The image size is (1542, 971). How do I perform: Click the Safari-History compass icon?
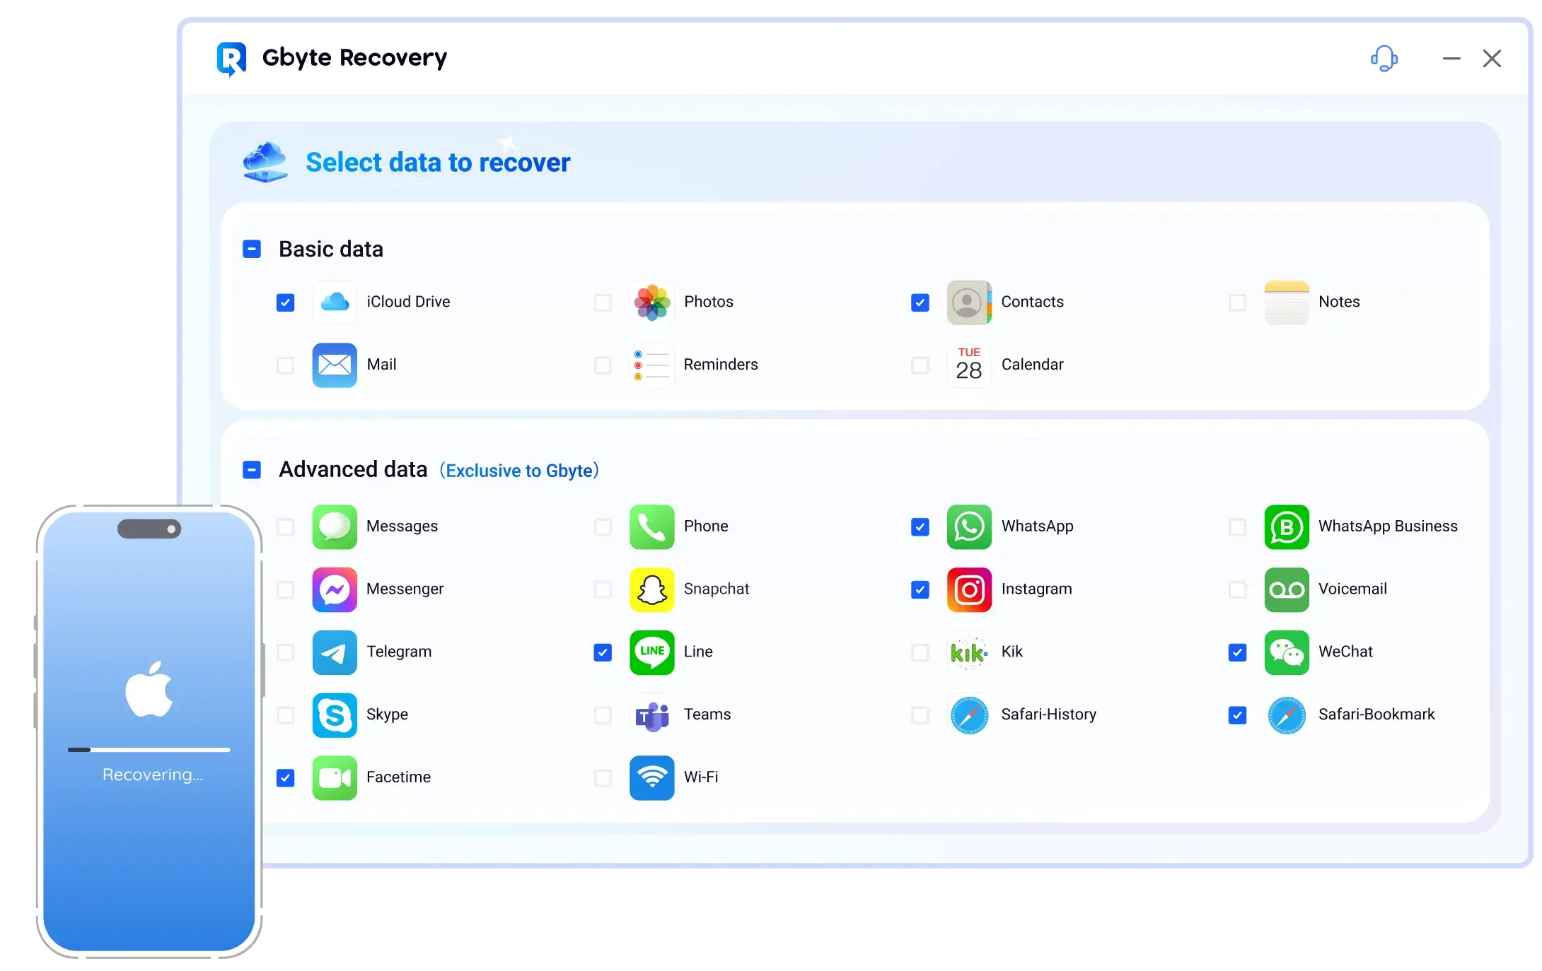click(969, 715)
